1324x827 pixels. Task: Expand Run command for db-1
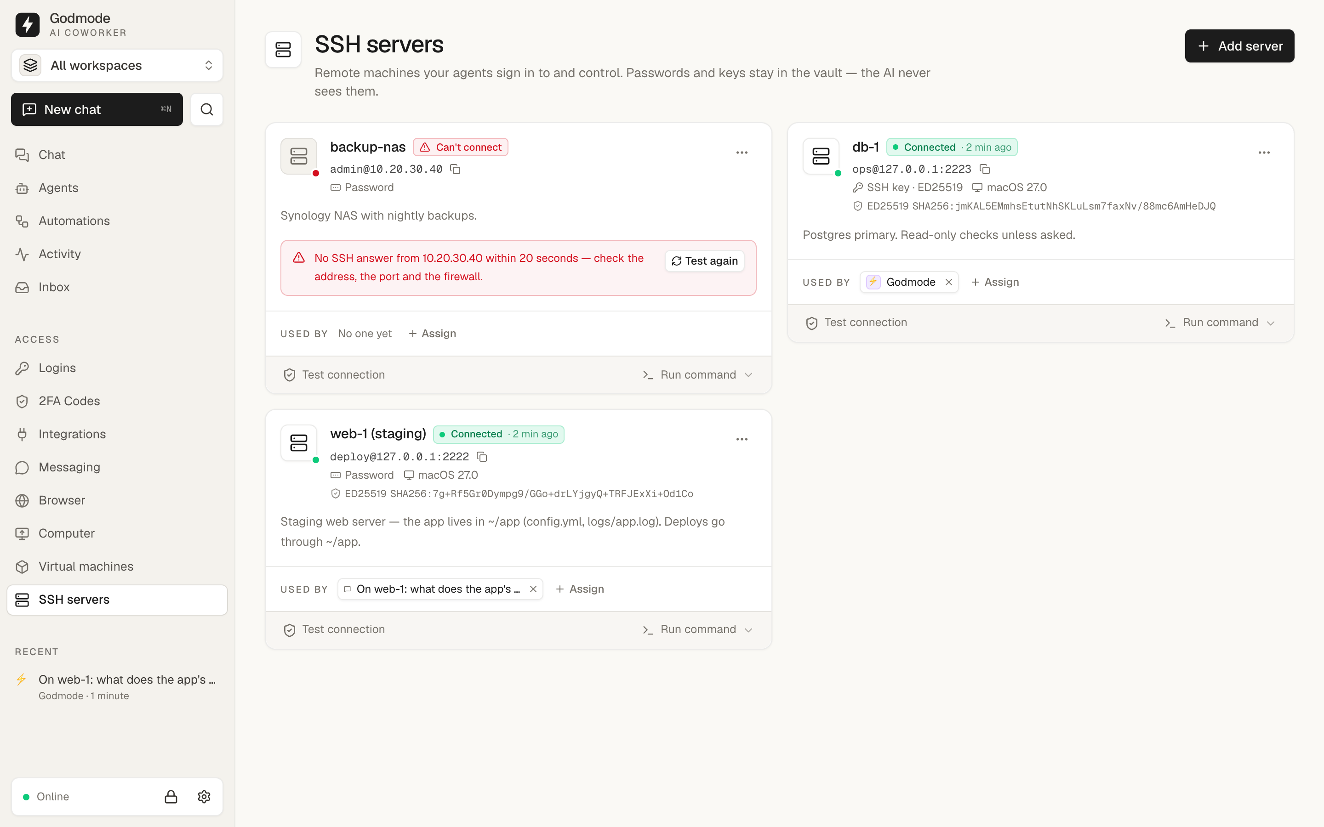click(x=1221, y=323)
